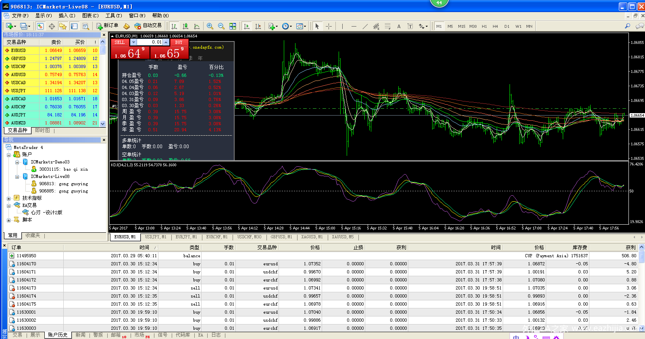Open the profiles dropdown in toolbar
This screenshot has height=339, width=645.
(x=25, y=26)
